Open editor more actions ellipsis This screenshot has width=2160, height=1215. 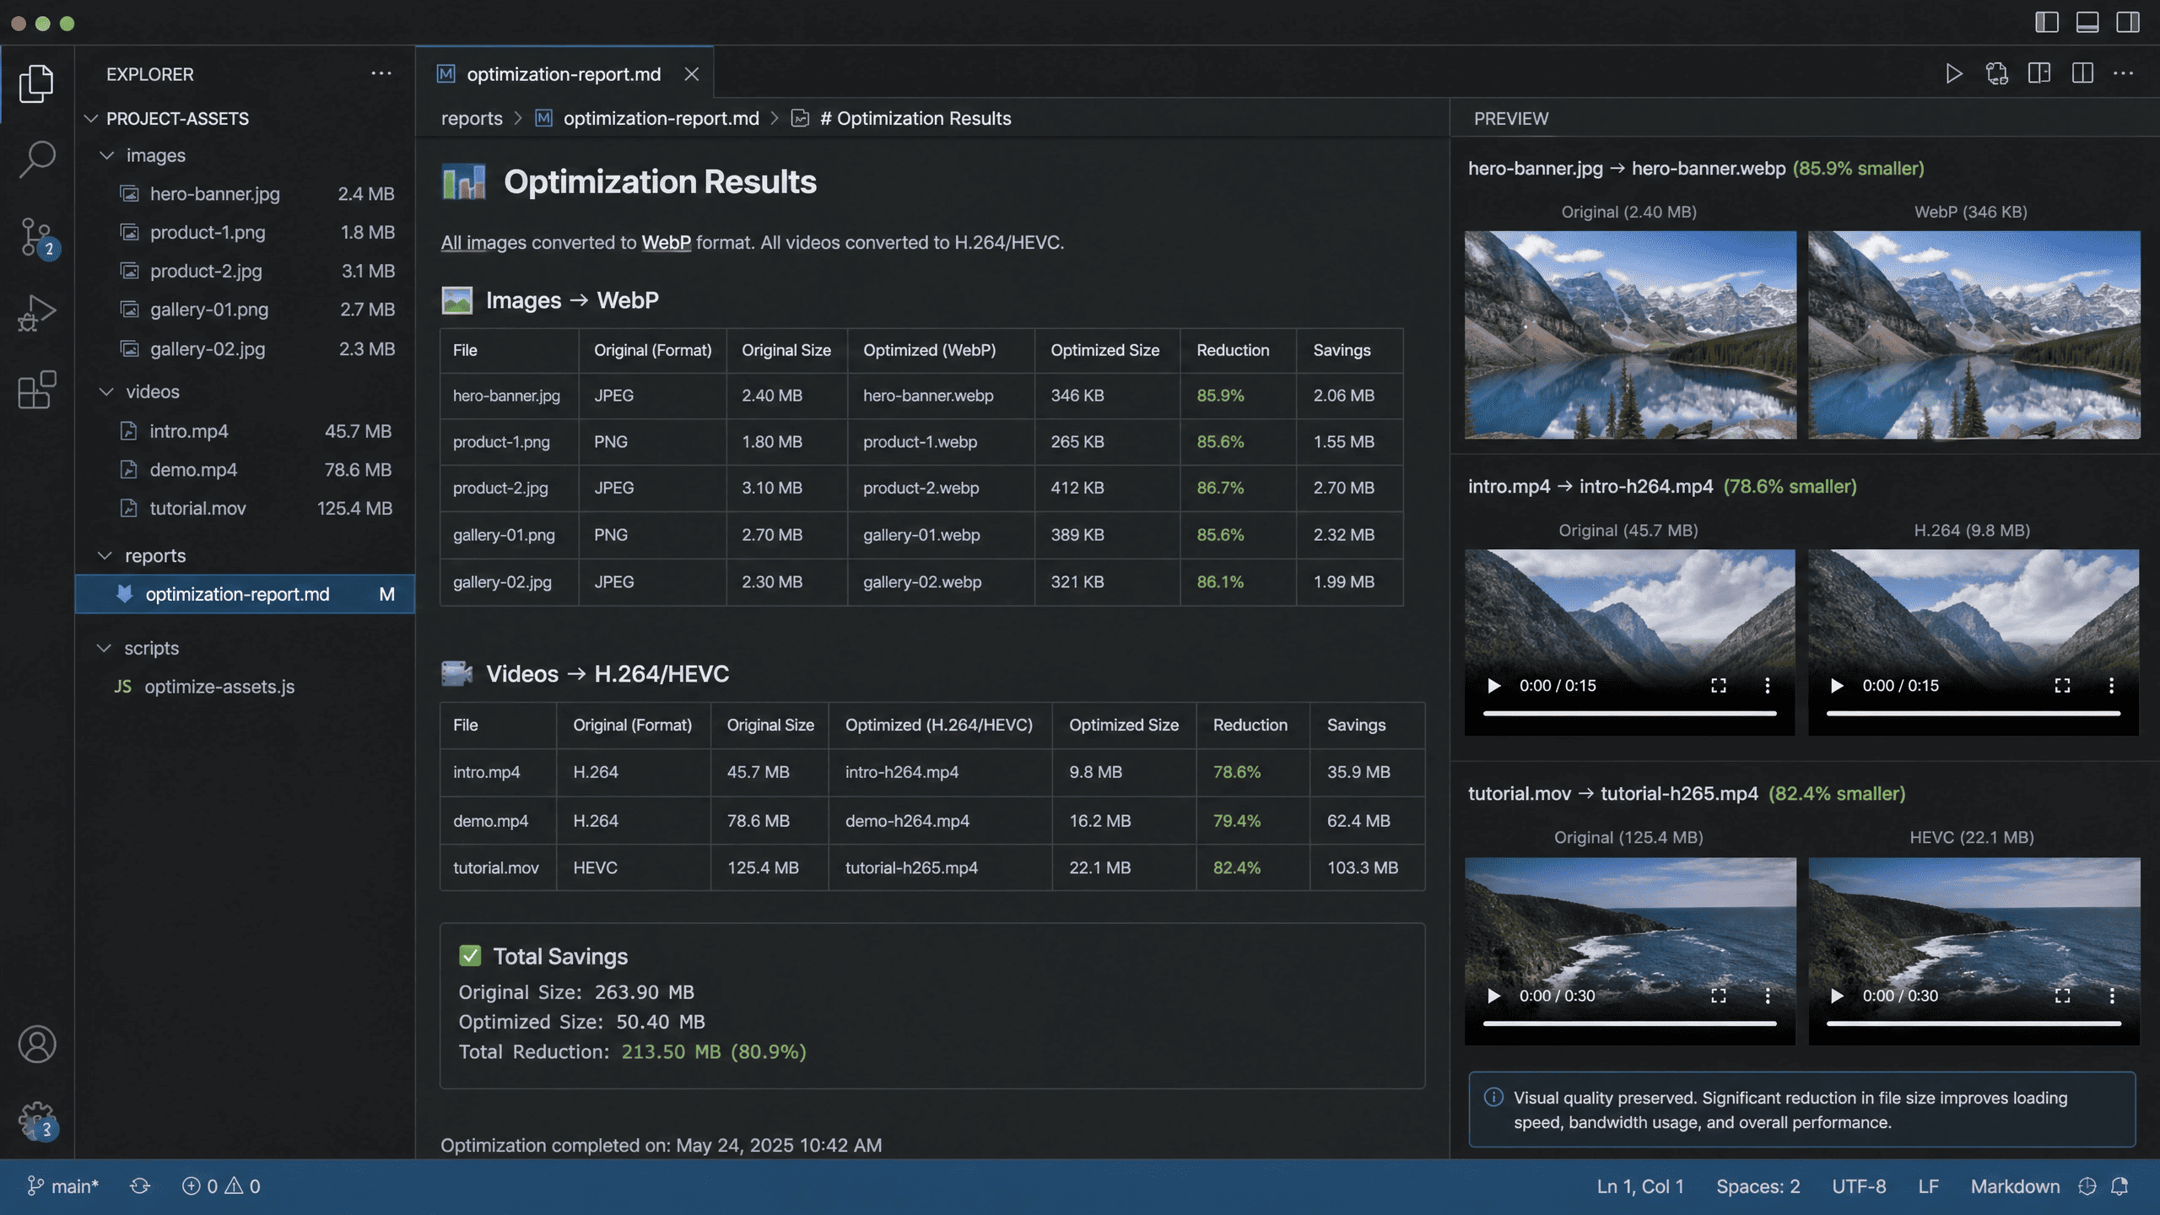click(x=2124, y=73)
